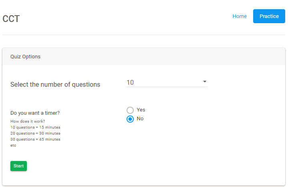Click the '20 questions = 30 minutes' line
288x187 pixels.
[35, 133]
